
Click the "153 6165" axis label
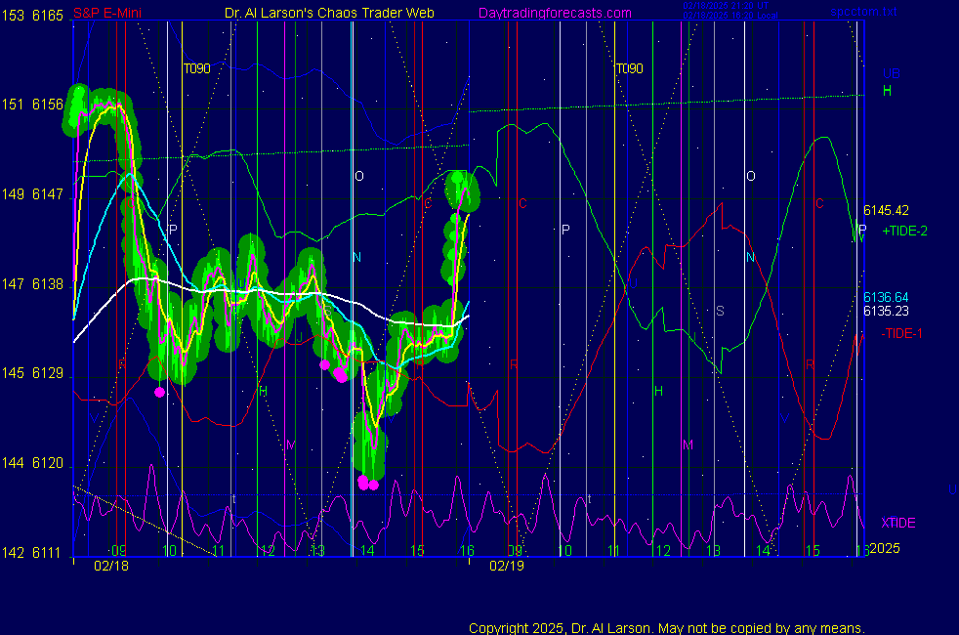tap(32, 16)
